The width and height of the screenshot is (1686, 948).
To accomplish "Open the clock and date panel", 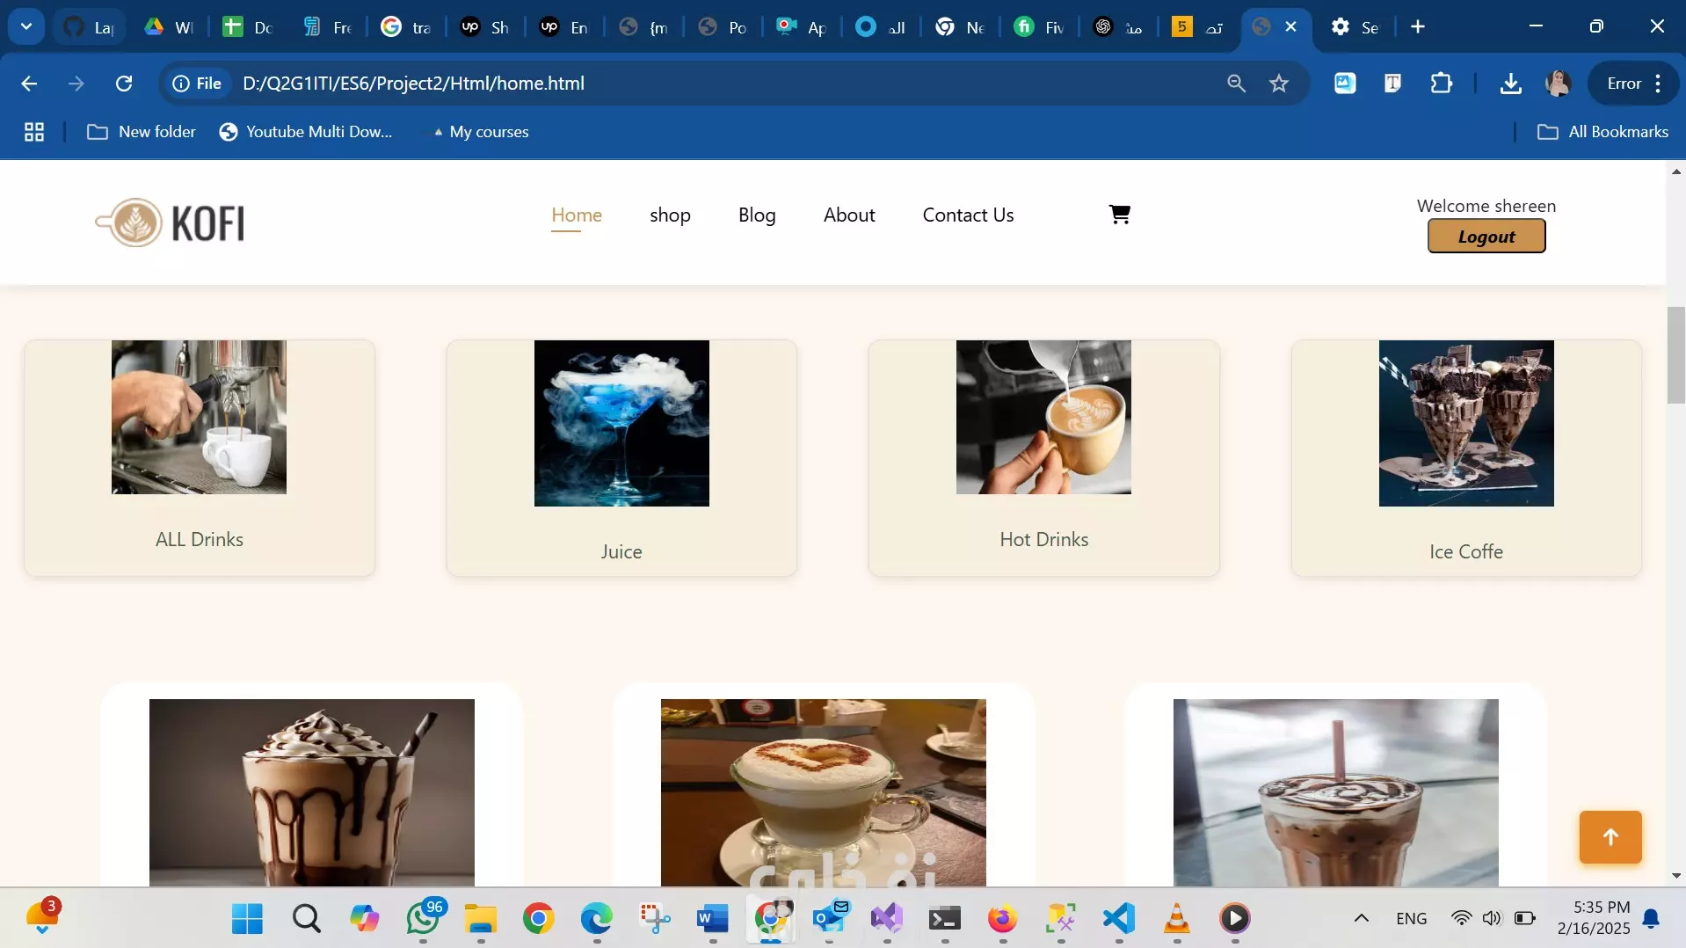I will (x=1593, y=918).
